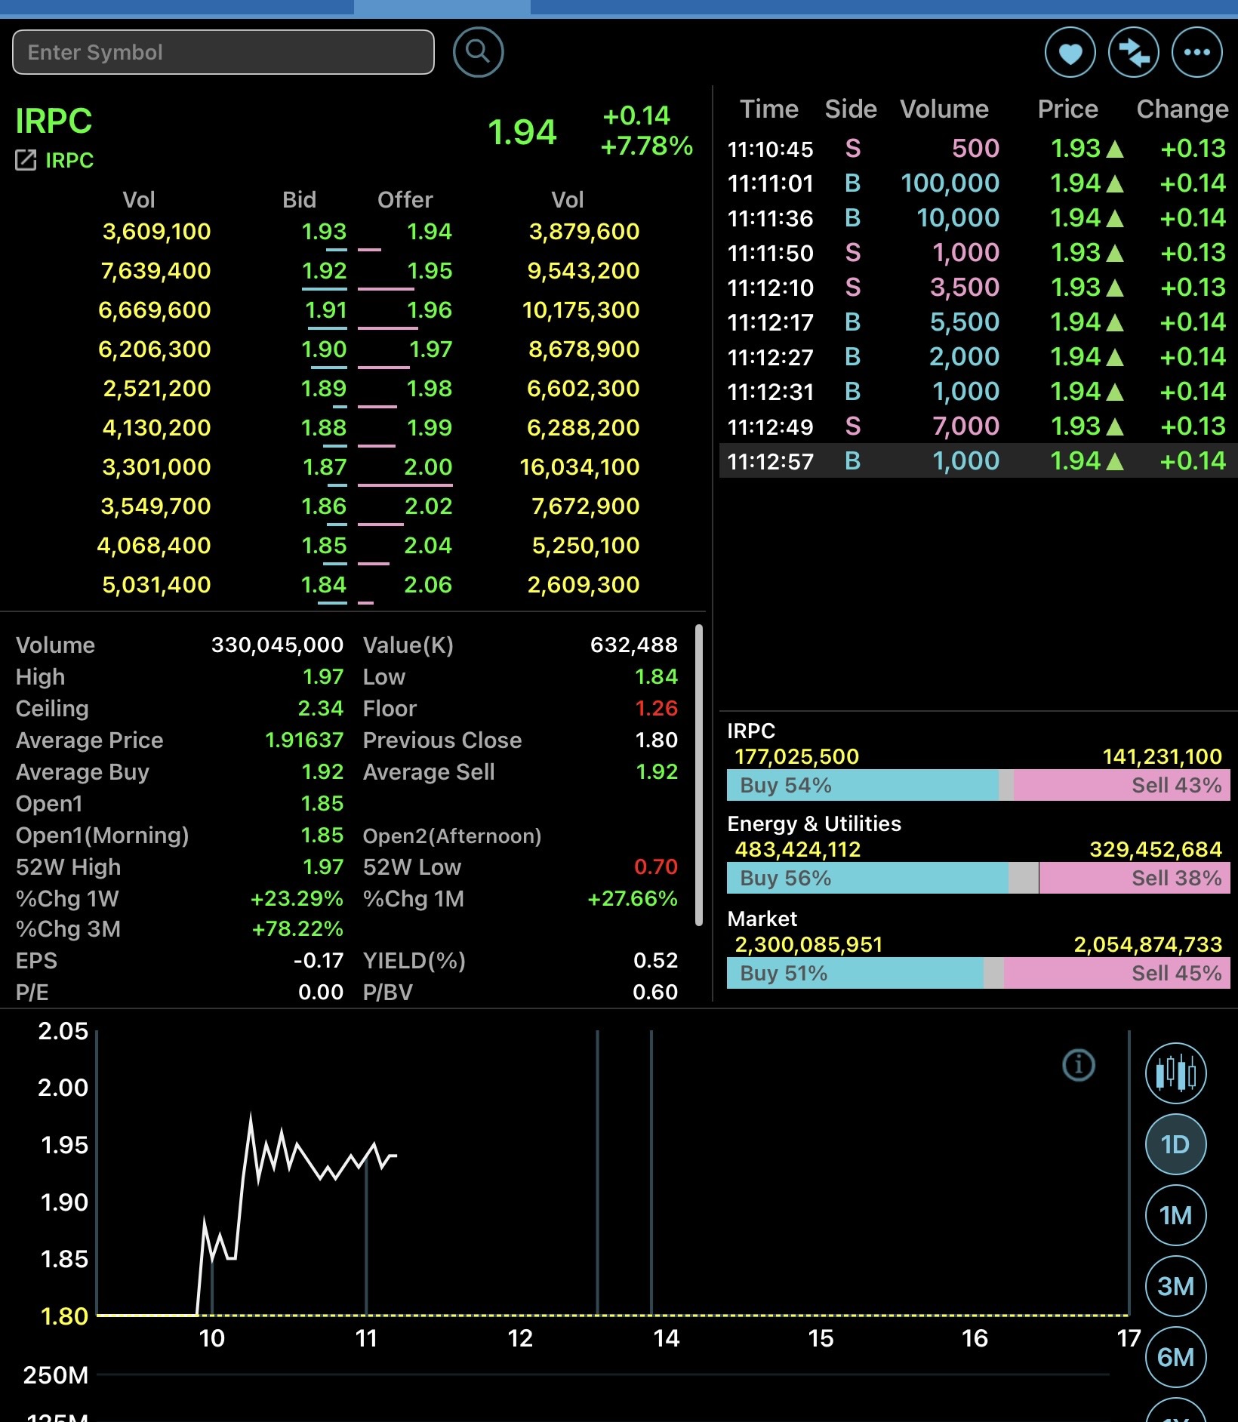Click the %Chg 3M value +78.22%
The image size is (1238, 1422).
coord(297,928)
